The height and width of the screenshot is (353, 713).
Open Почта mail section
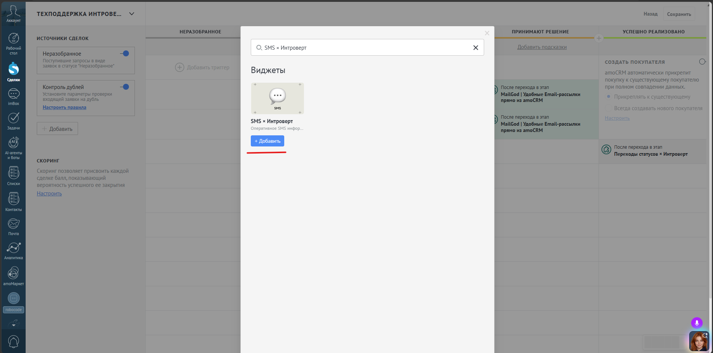coord(13,227)
